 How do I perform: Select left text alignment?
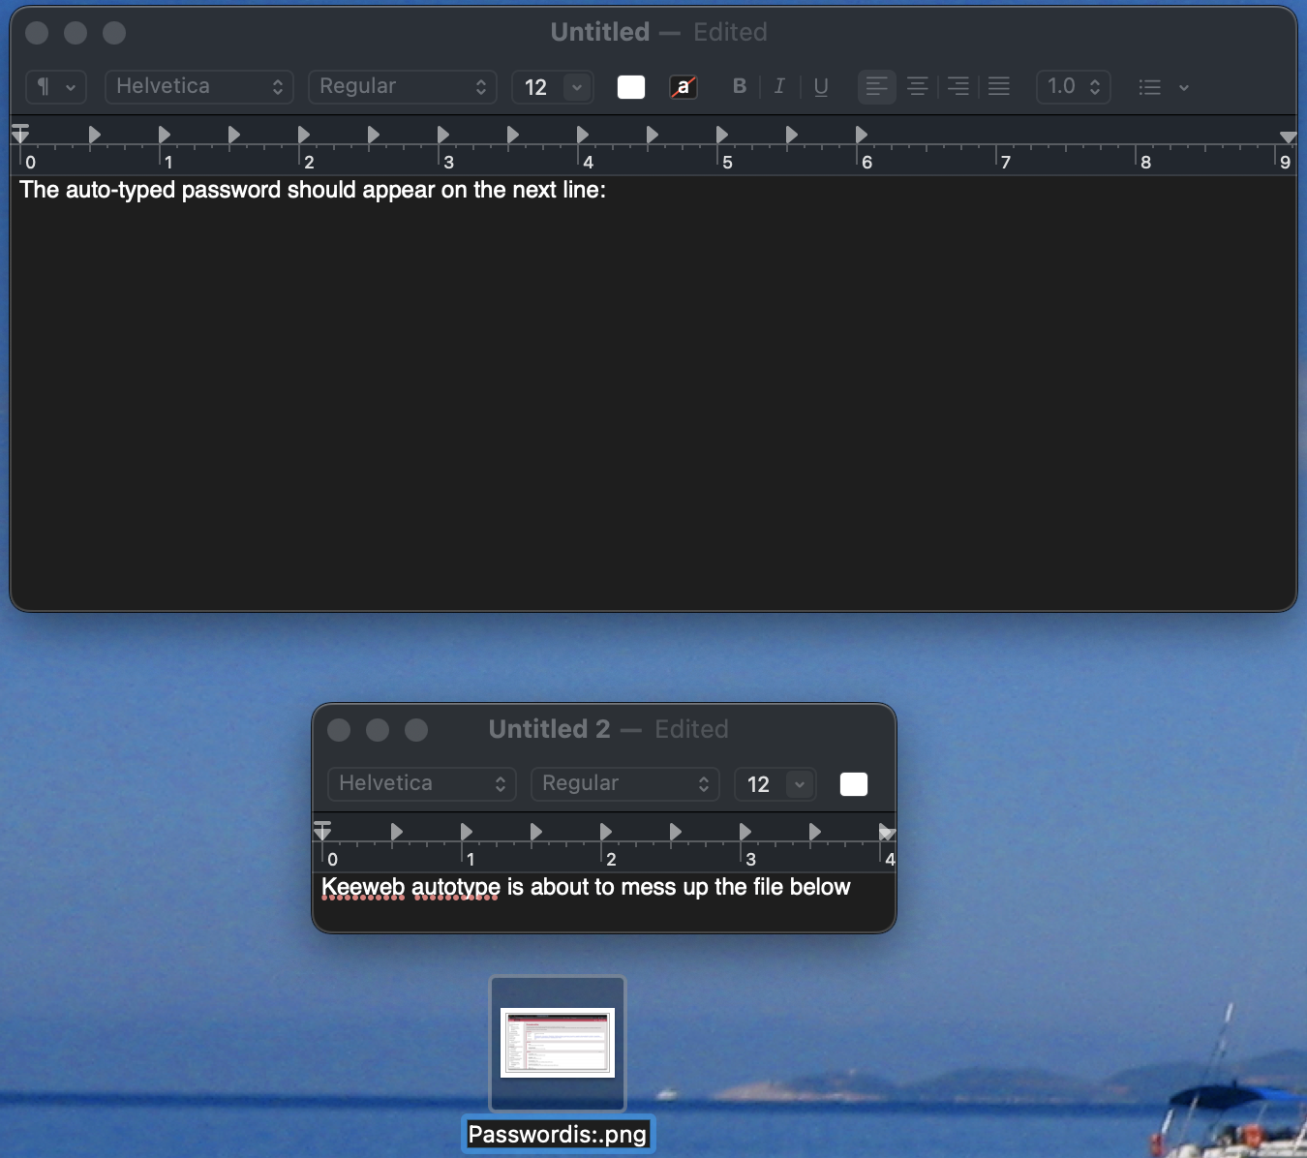click(x=877, y=86)
